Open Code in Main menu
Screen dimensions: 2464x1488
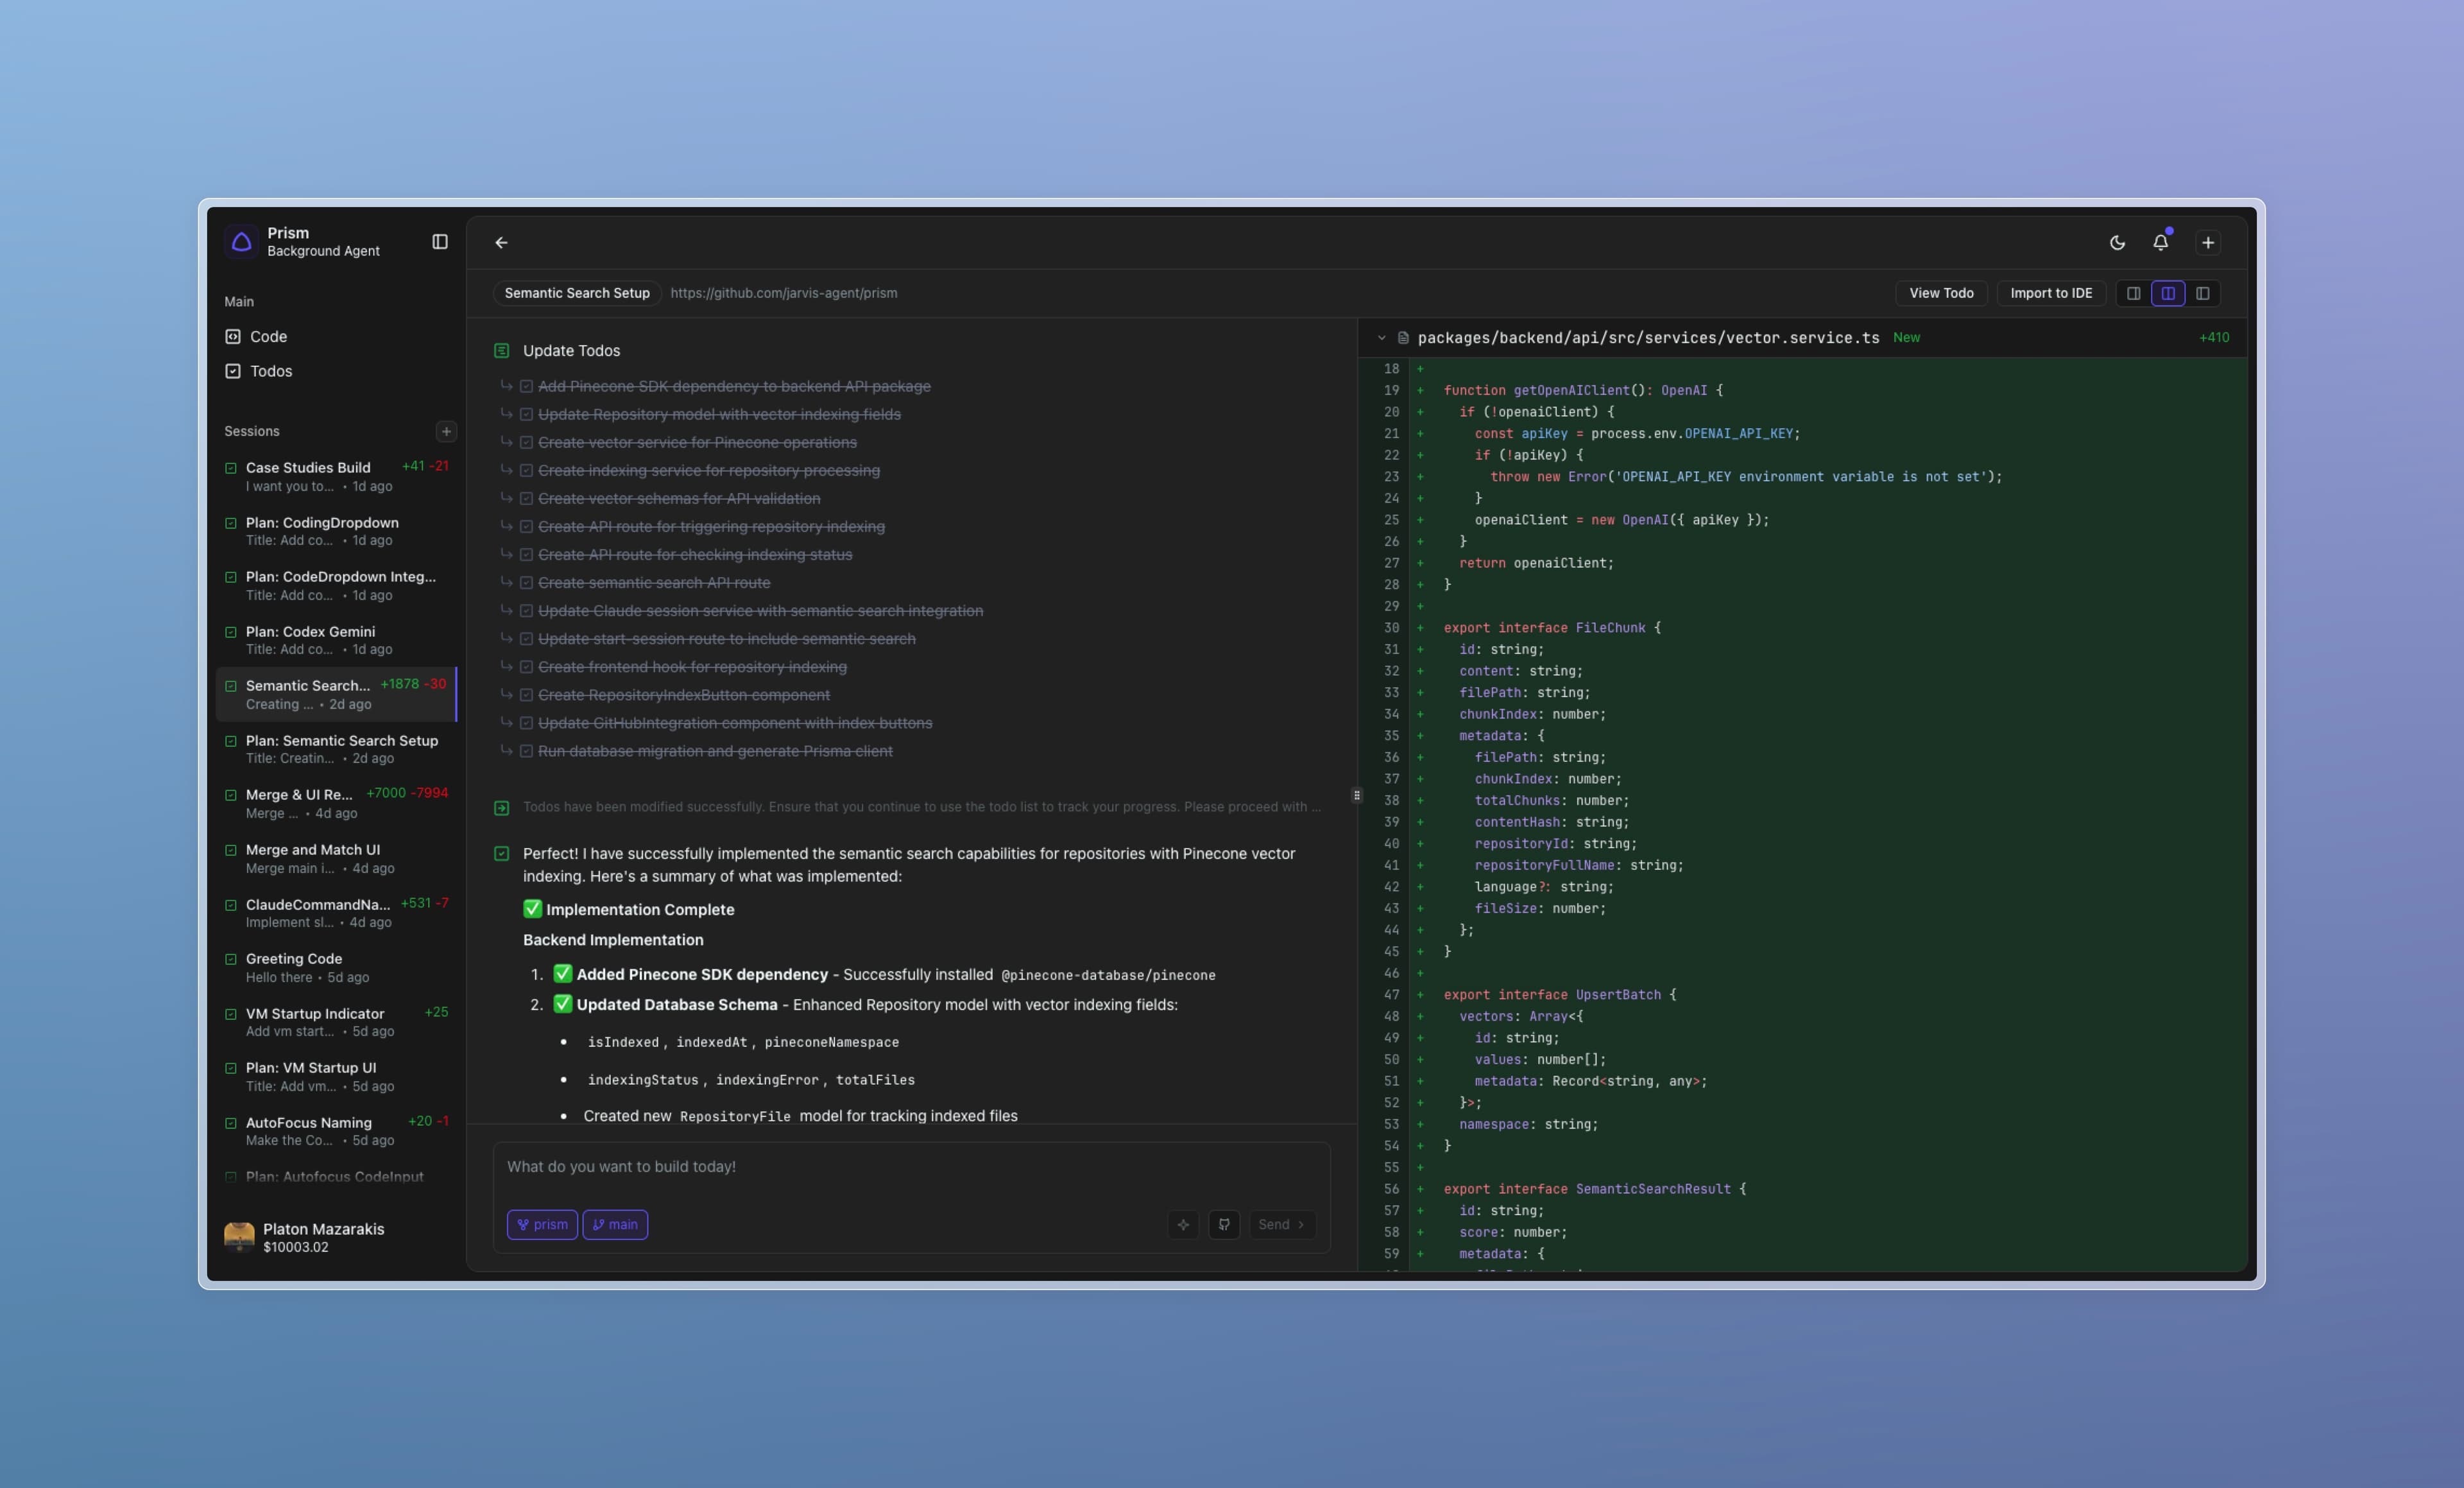268,336
